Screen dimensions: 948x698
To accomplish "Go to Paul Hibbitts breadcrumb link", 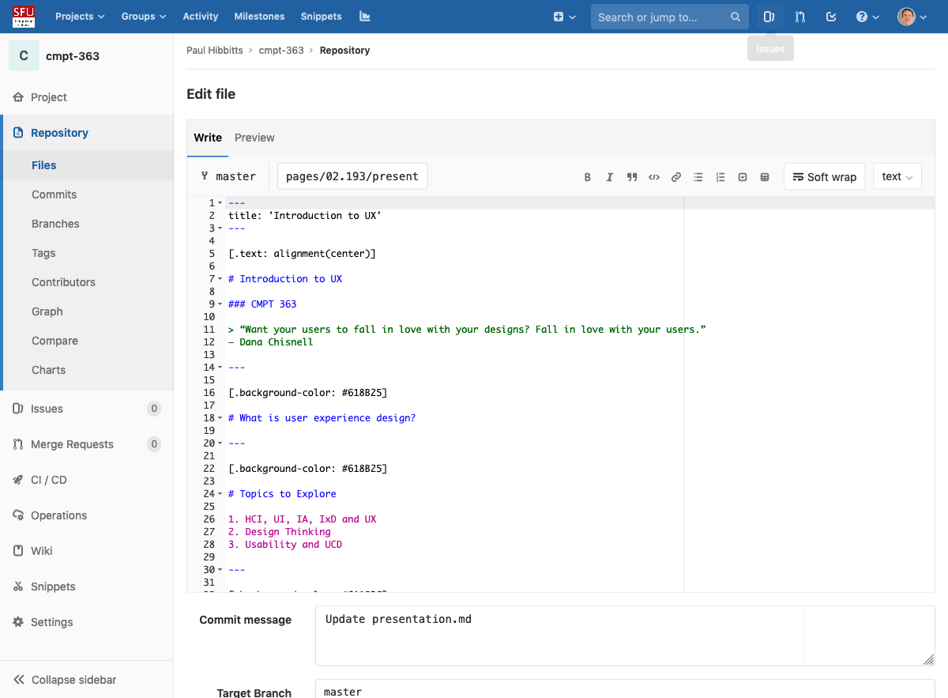I will tap(214, 51).
